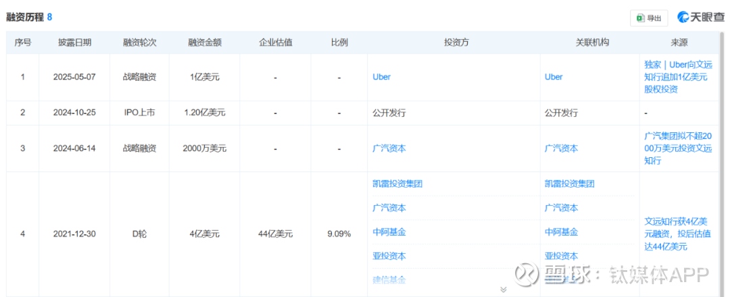
Task: Open 凯雷投资集团 investor link
Action: [397, 184]
